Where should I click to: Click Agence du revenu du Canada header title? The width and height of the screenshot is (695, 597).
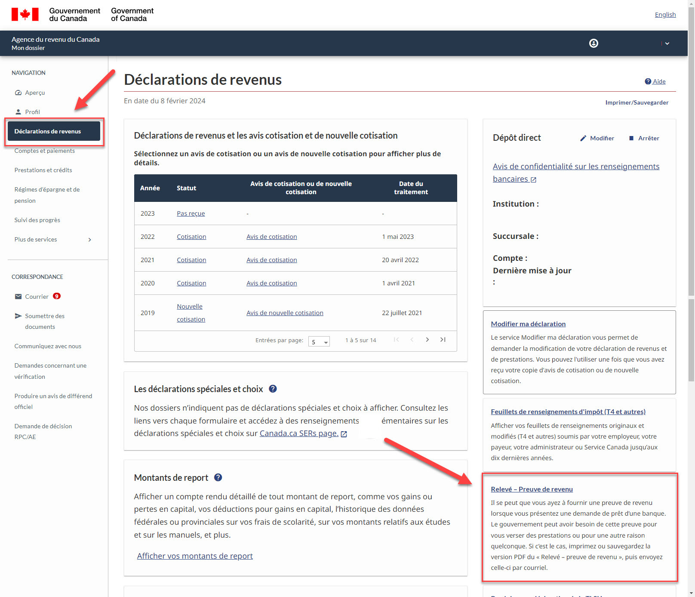click(55, 39)
